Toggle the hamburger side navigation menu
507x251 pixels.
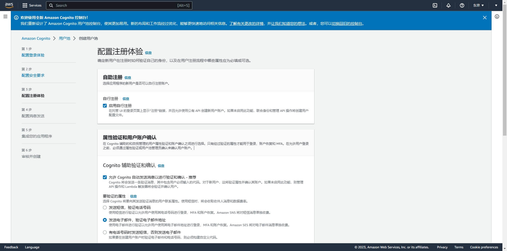(5, 17)
